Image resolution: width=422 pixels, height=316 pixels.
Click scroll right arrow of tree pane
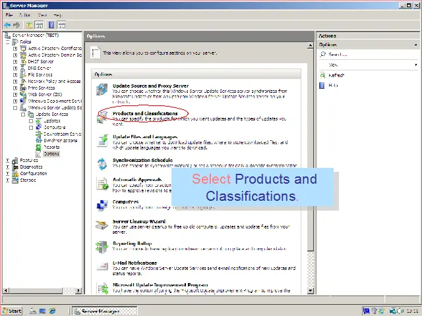pos(78,290)
